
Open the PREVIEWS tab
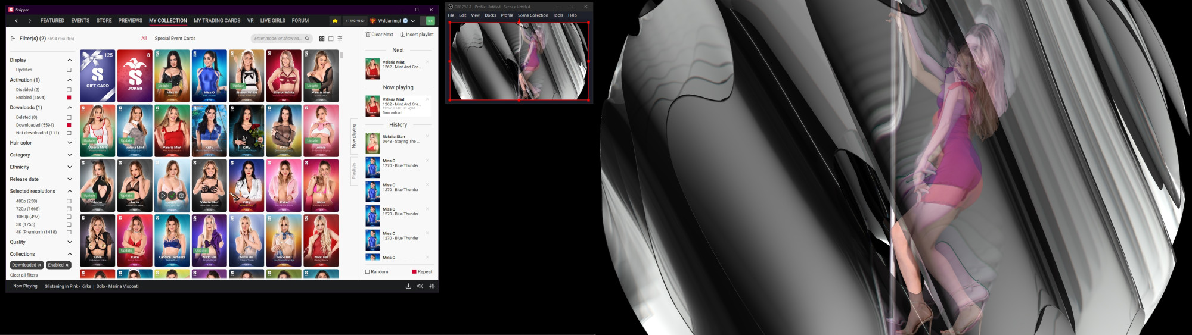coord(131,21)
